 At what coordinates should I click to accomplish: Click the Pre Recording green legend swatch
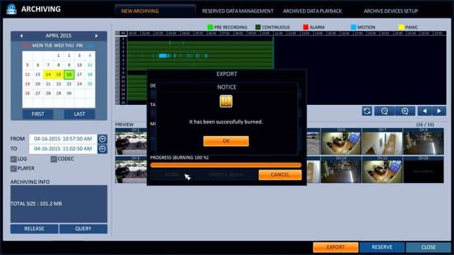coord(210,27)
